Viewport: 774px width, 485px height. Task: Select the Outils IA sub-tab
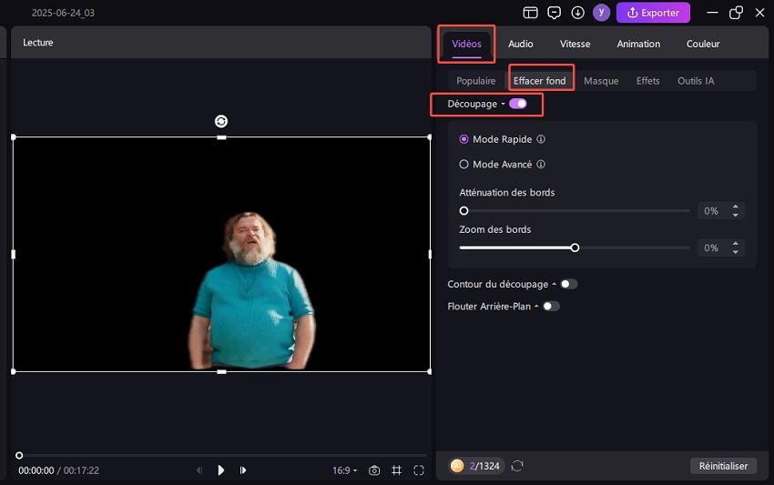point(696,81)
